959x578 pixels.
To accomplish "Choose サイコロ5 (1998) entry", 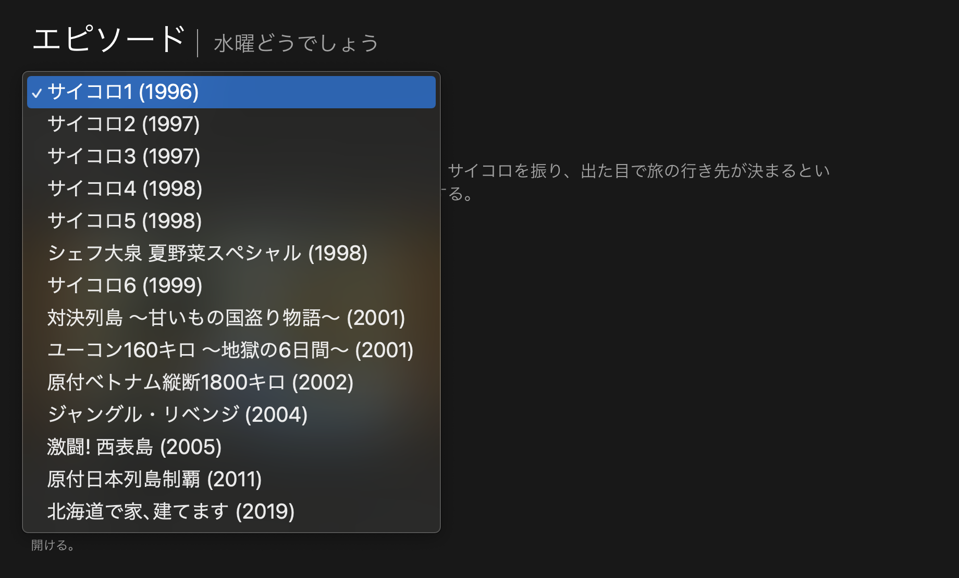I will pyautogui.click(x=231, y=221).
